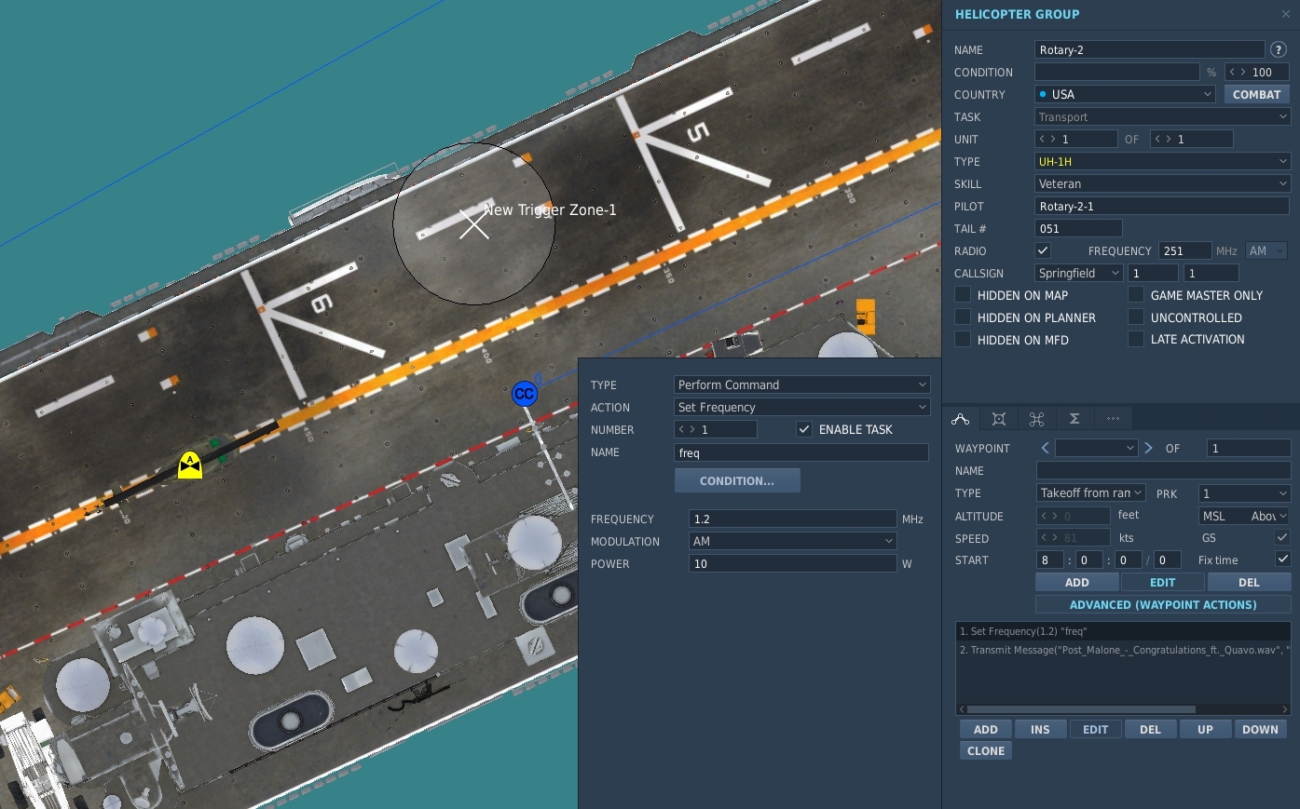
Task: Expand the ACTION Set Frequency dropdown
Action: click(x=801, y=407)
